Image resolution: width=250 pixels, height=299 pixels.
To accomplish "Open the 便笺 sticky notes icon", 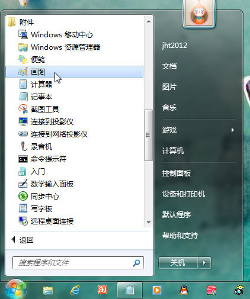I will (x=23, y=59).
